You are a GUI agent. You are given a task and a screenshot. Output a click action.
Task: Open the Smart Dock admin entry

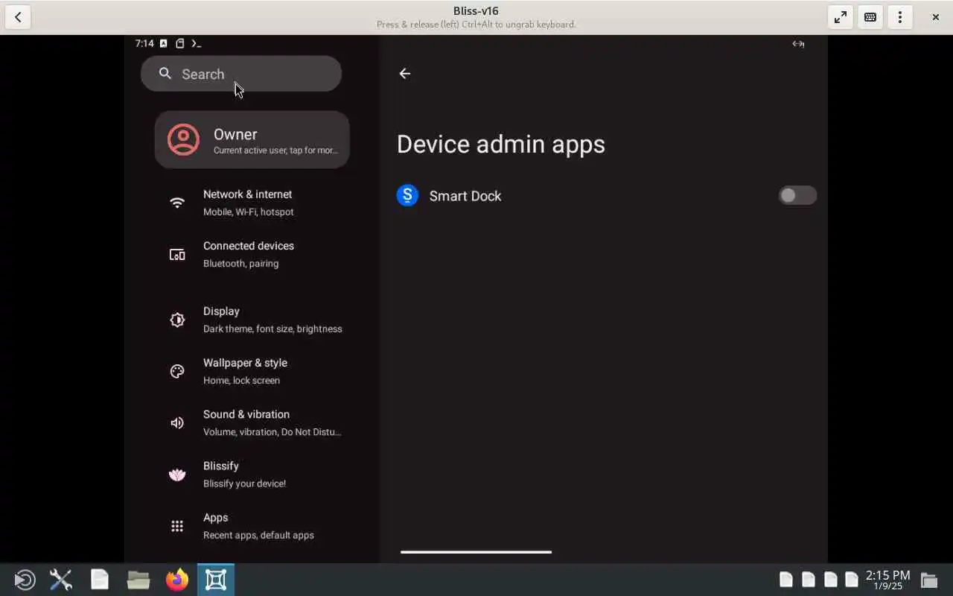(x=606, y=196)
